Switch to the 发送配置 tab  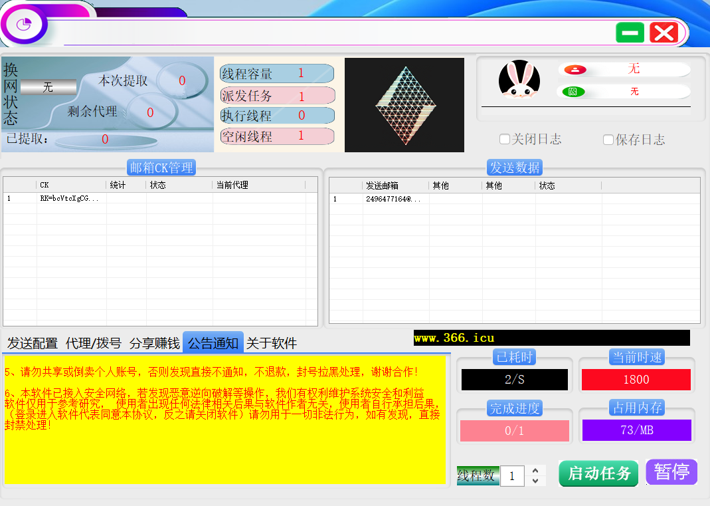coord(33,343)
